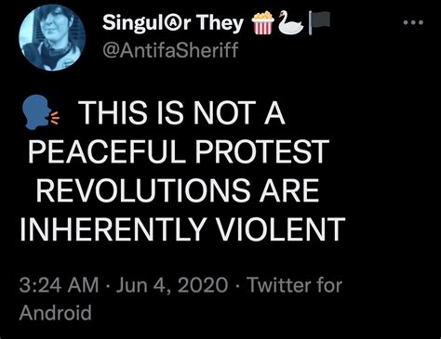The height and width of the screenshot is (339, 441).
Task: Open the three-dot more options menu
Action: tap(413, 22)
